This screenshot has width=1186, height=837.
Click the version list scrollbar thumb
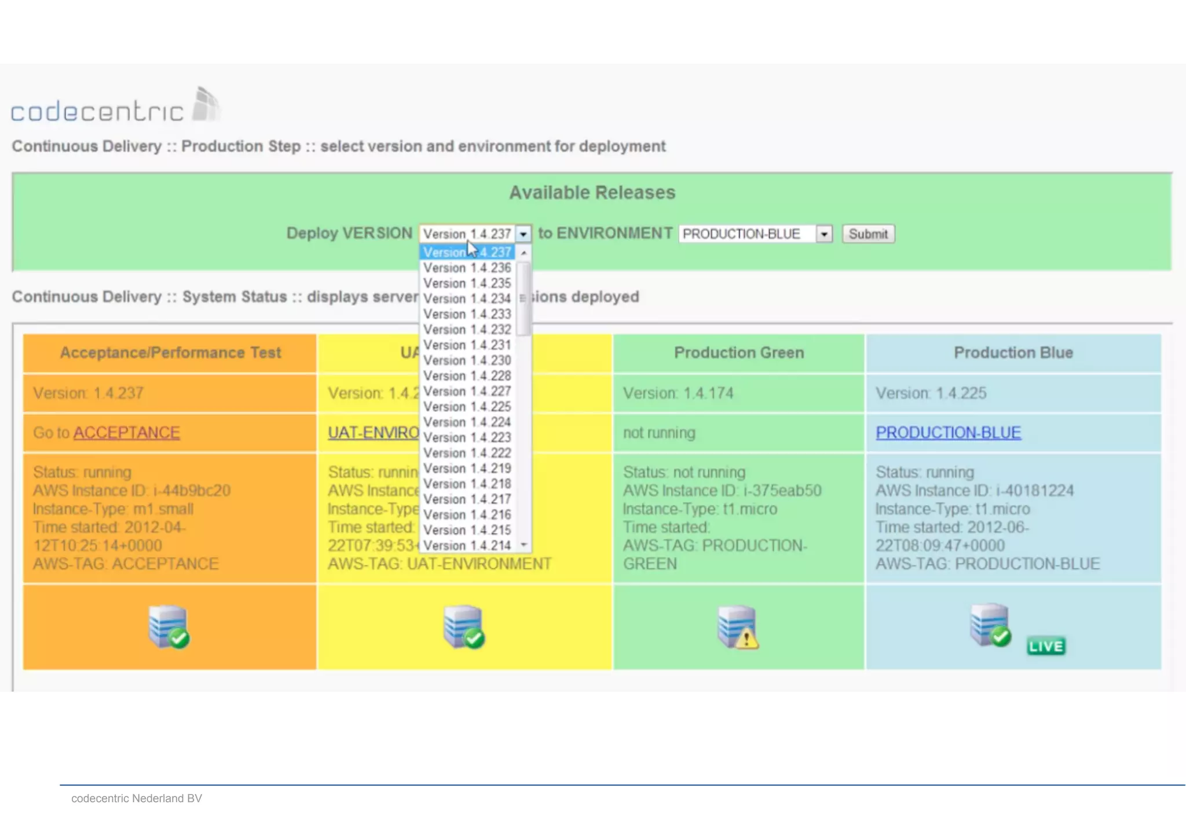tap(524, 298)
